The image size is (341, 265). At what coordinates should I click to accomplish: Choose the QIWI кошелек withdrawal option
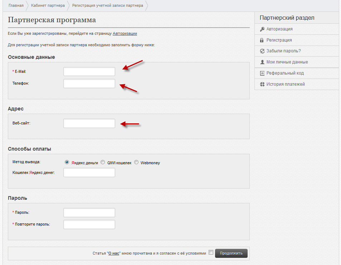[x=103, y=162]
